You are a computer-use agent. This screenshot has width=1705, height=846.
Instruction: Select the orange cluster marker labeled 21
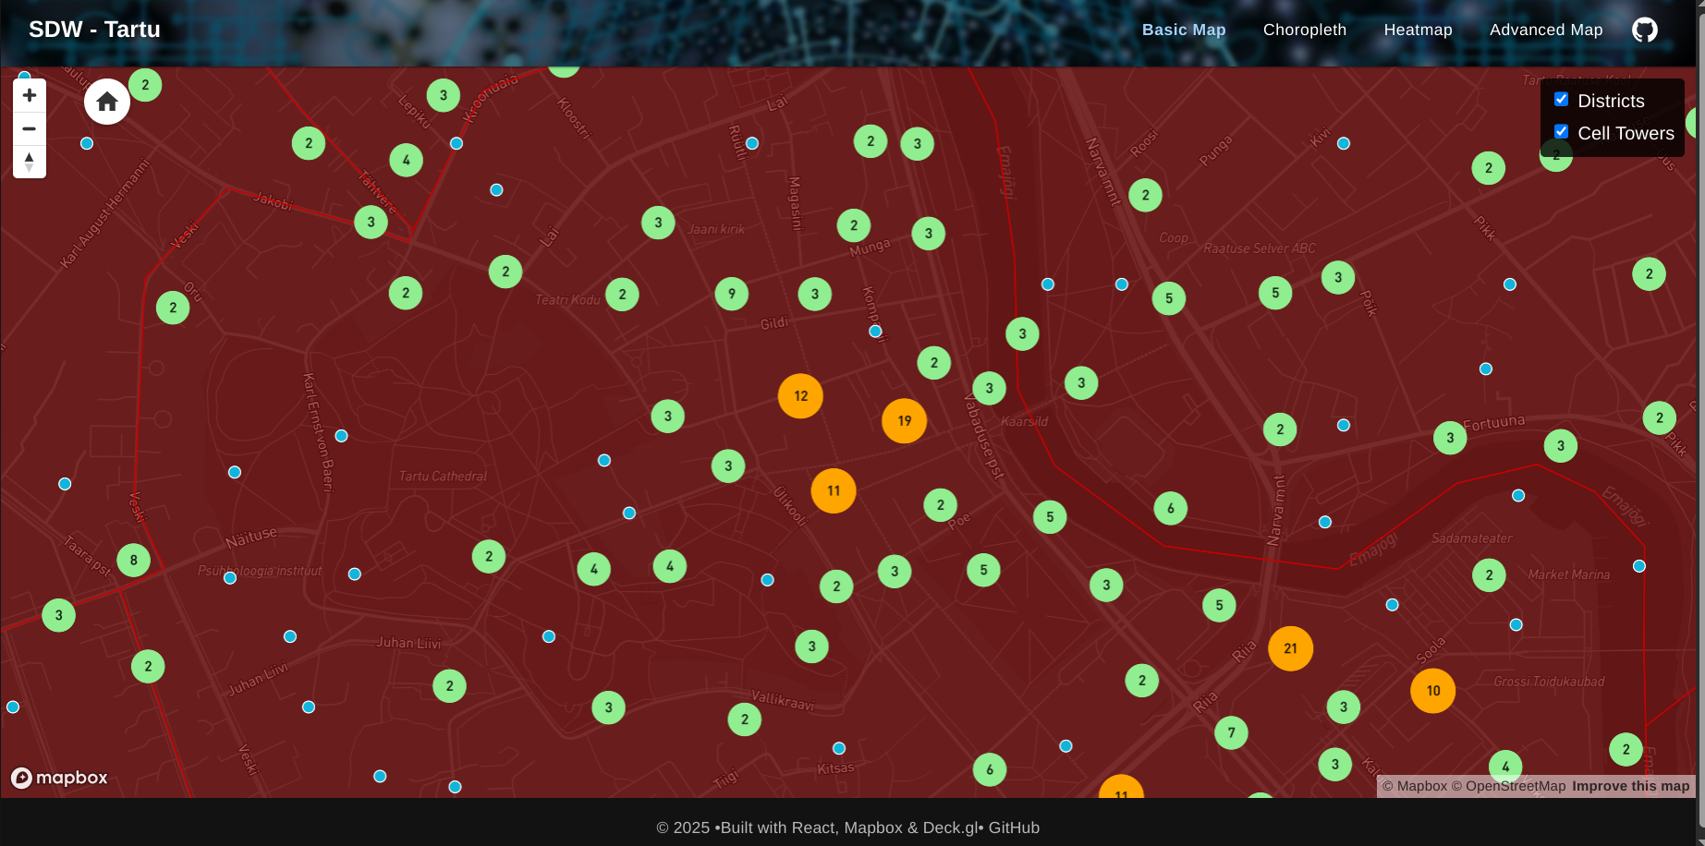(1290, 648)
